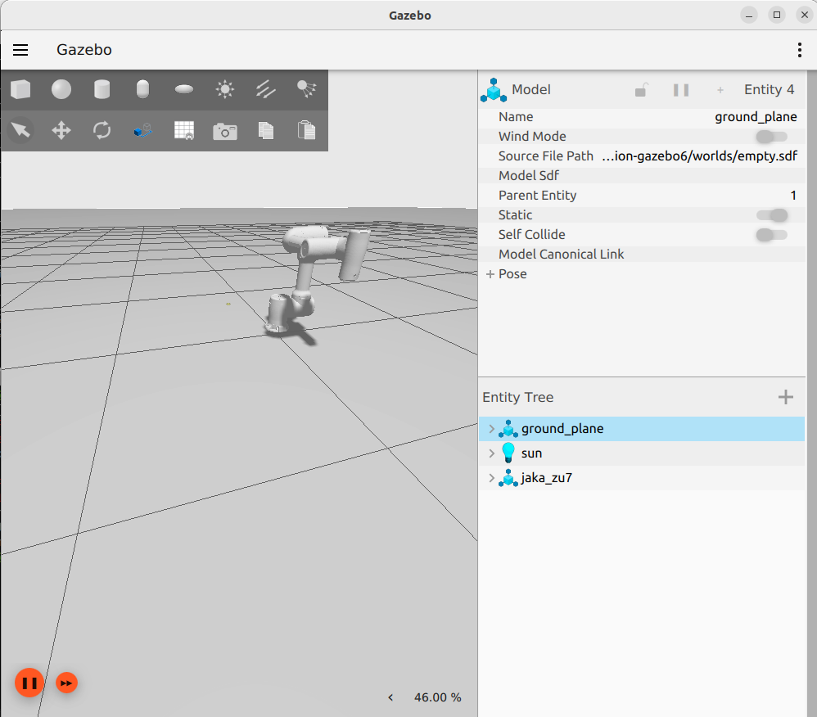The width and height of the screenshot is (817, 717).
Task: Open the hamburger menu
Action: point(20,50)
